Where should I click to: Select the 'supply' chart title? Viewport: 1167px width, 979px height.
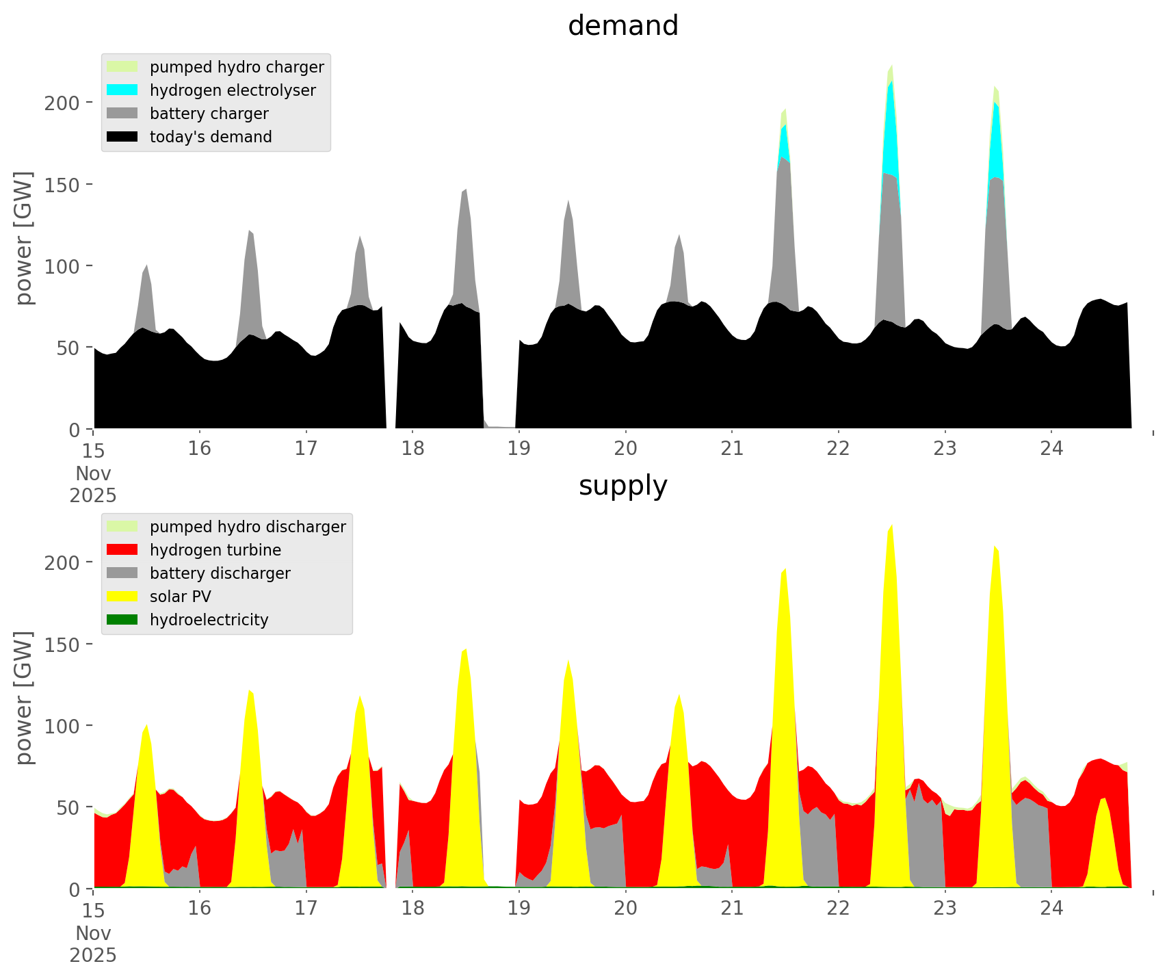(622, 486)
